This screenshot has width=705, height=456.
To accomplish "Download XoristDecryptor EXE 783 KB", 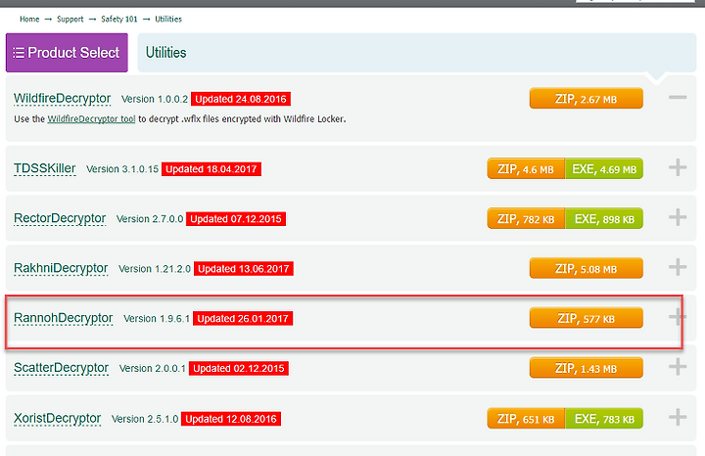I will coord(604,419).
